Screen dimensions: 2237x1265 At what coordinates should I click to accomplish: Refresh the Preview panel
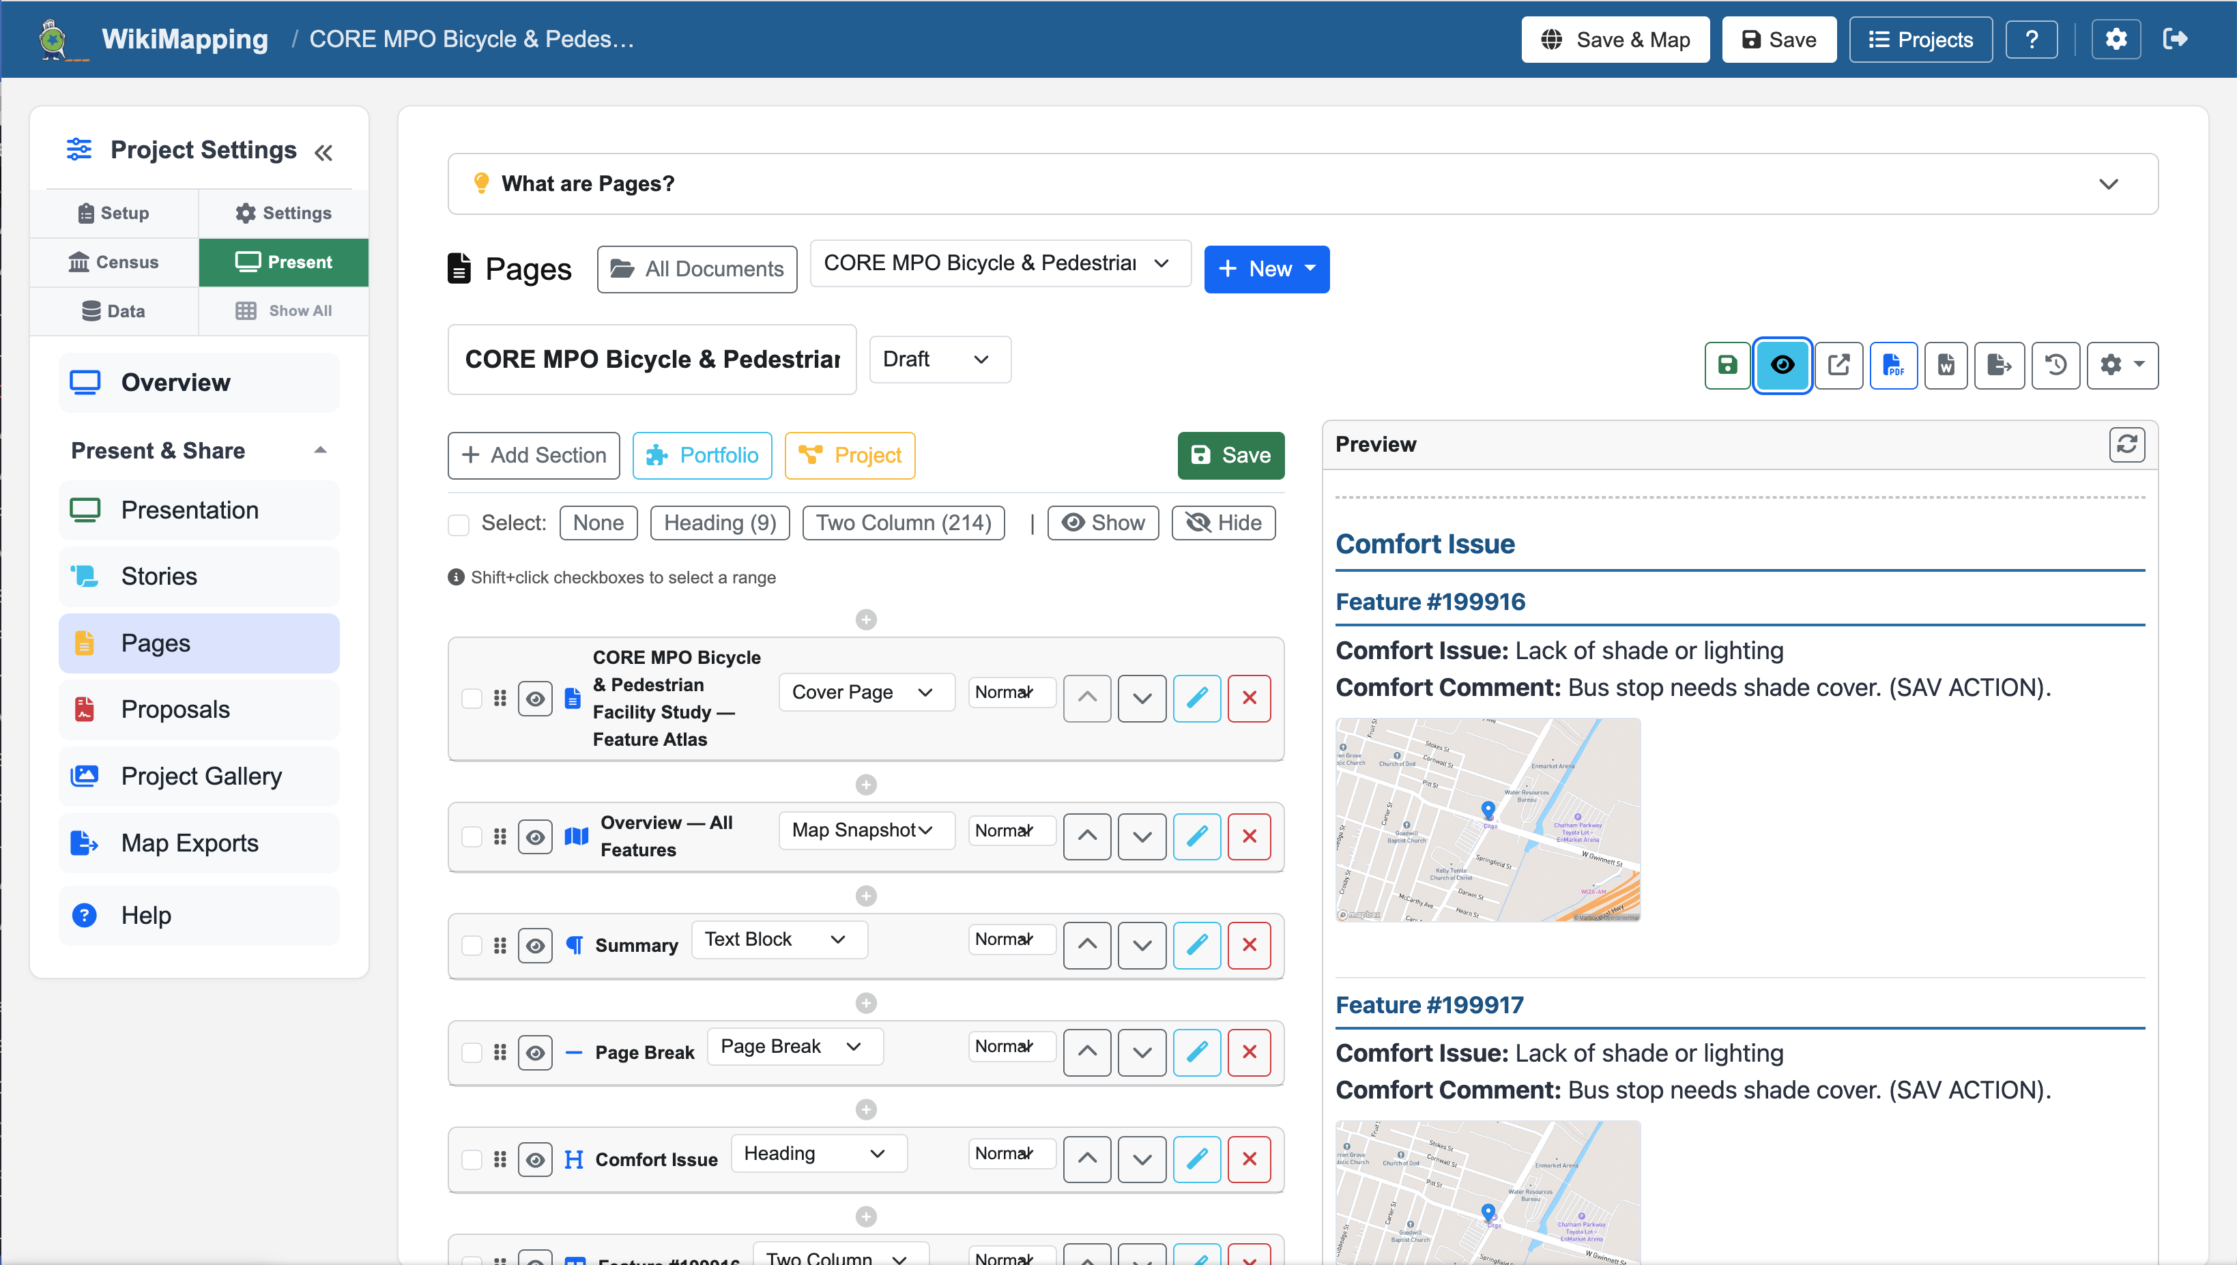coord(2126,444)
